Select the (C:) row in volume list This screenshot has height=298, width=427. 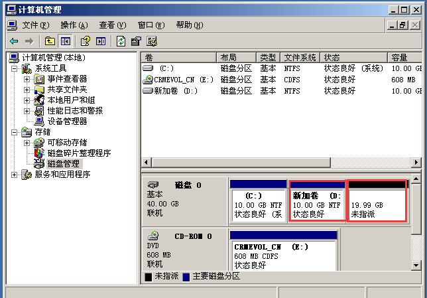[x=282, y=68]
